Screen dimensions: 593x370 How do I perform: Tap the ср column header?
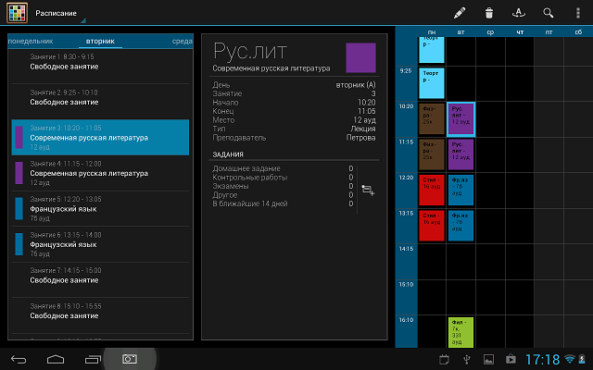pos(490,32)
